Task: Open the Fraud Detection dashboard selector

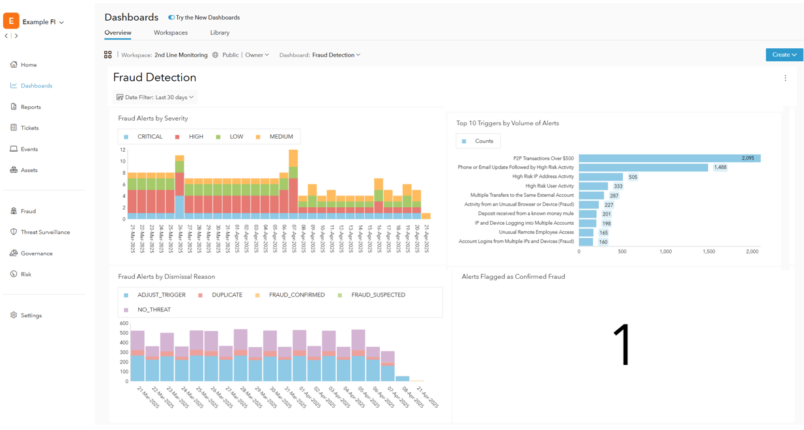Action: (336, 55)
